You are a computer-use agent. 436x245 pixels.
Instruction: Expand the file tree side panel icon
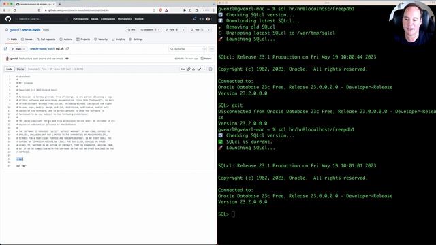pos(5,49)
